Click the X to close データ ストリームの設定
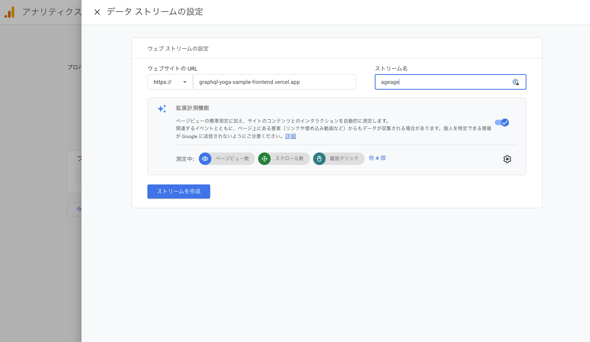The height and width of the screenshot is (342, 590). pyautogui.click(x=97, y=12)
